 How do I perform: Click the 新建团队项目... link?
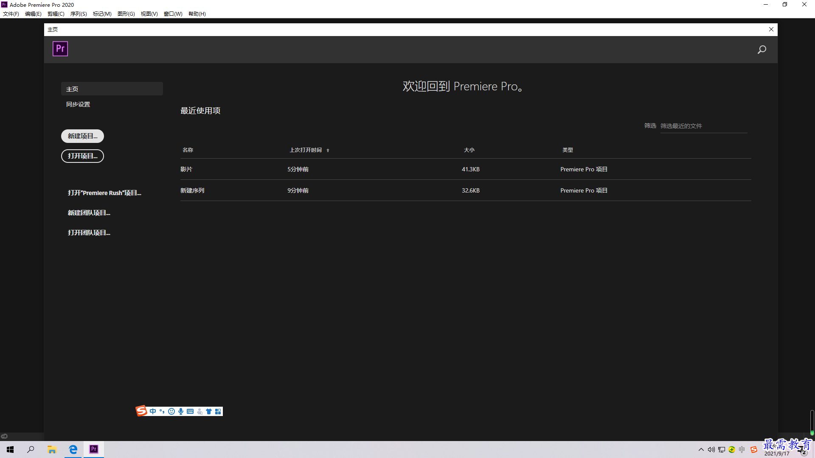point(89,213)
